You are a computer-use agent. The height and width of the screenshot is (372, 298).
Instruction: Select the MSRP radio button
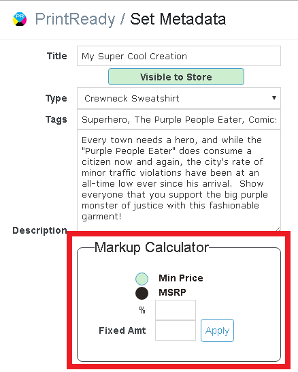(142, 293)
